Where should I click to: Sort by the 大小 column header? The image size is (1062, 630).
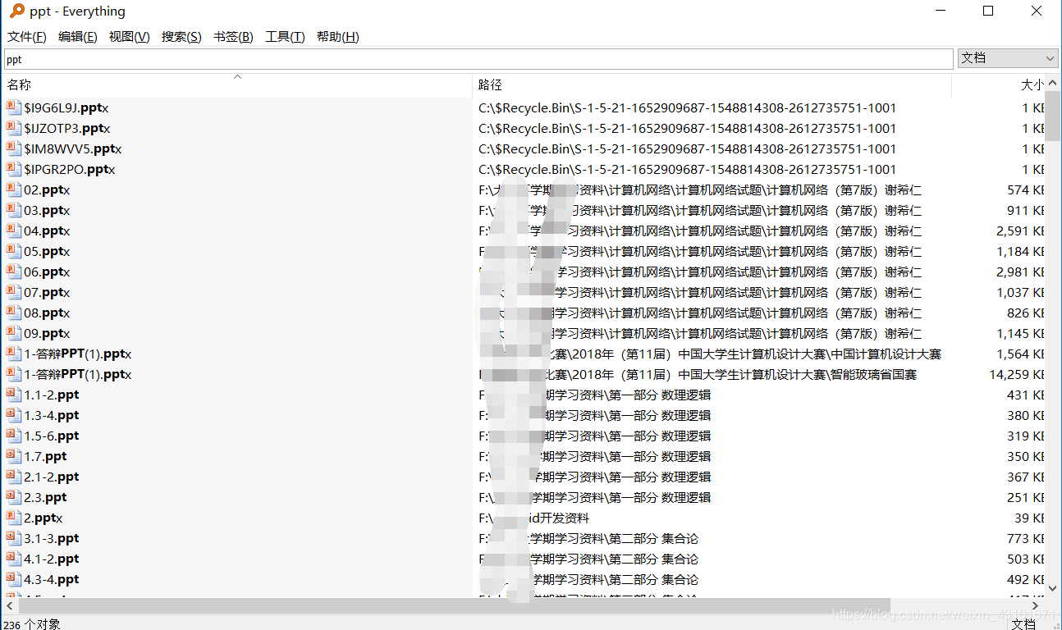[999, 84]
